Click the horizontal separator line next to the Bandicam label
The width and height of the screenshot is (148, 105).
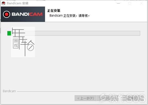pyautogui.click(x=81, y=91)
